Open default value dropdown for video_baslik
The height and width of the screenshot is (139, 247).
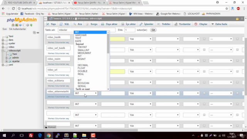(x=140, y=39)
